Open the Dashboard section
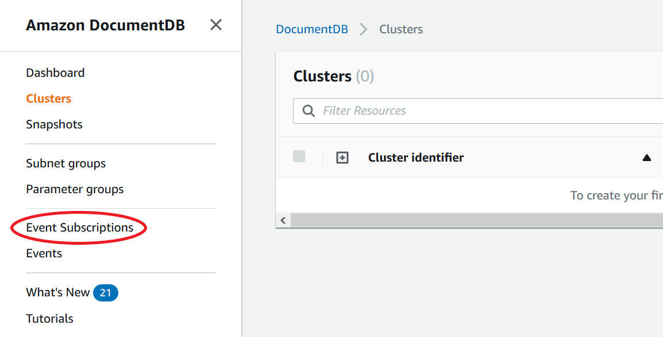The width and height of the screenshot is (663, 337). click(x=55, y=72)
